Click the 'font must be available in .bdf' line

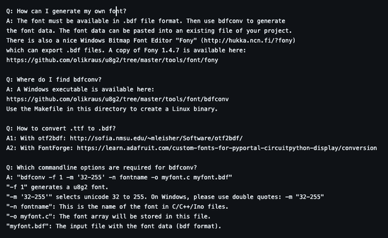[145, 21]
